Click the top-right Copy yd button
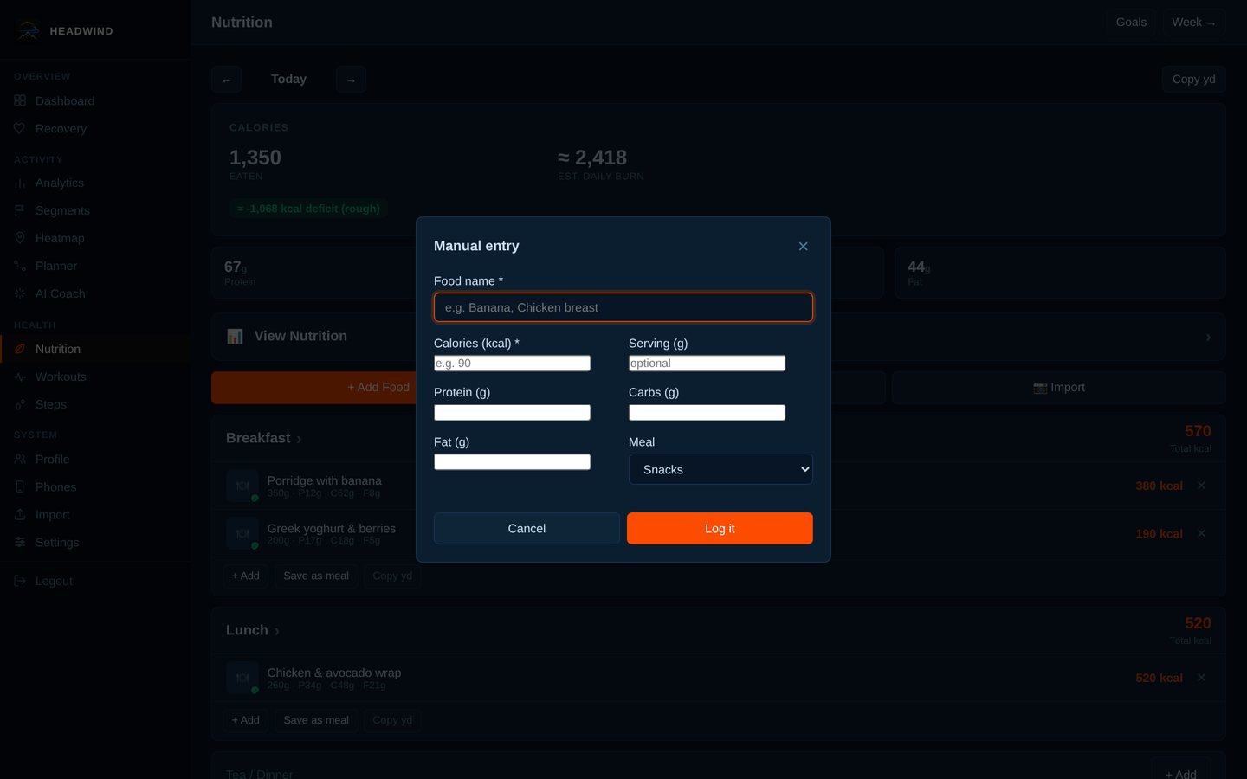Viewport: 1247px width, 779px height. click(1193, 80)
